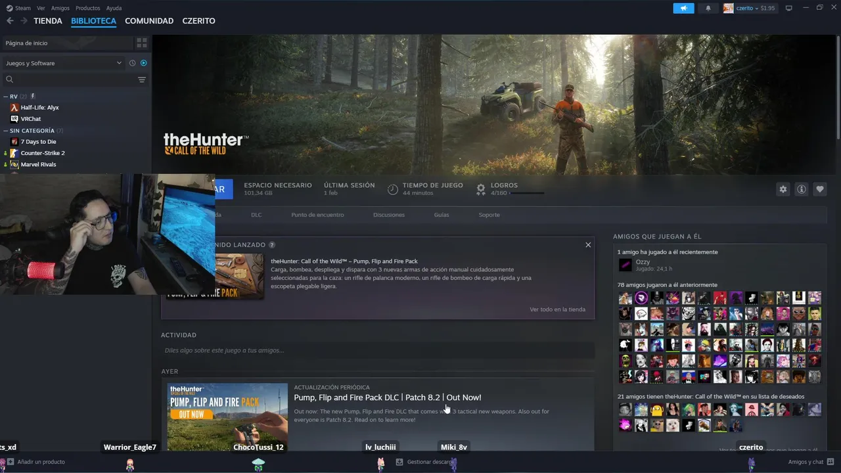The width and height of the screenshot is (841, 473).
Task: Click the VRChat game icon
Action: [x=14, y=119]
